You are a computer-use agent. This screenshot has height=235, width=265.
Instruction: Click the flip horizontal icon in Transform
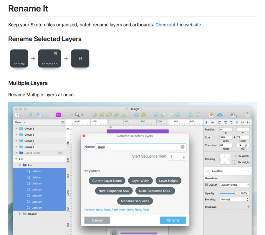click(x=240, y=145)
